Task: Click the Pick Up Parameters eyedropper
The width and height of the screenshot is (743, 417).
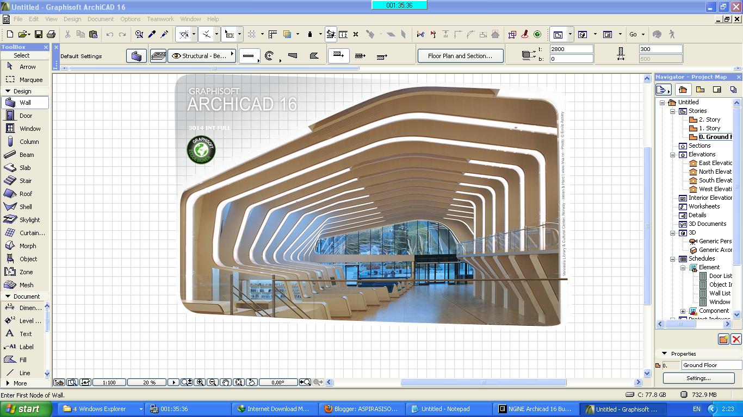Action: pyautogui.click(x=152, y=34)
